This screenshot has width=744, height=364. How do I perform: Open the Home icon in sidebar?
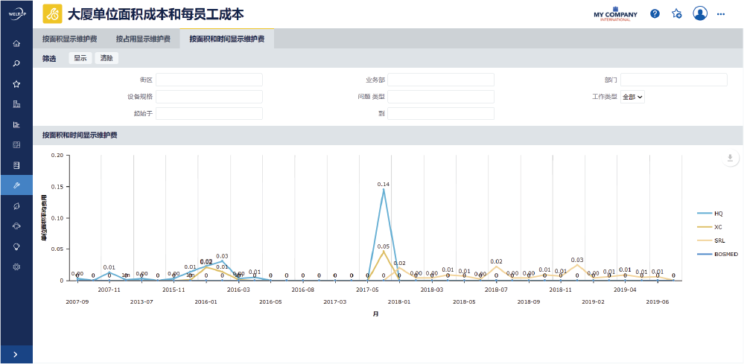click(16, 44)
